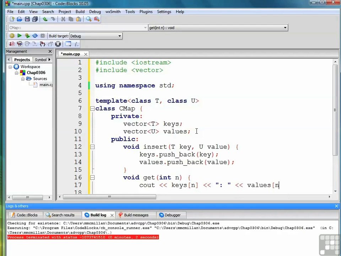
Task: Undo the last edit with green arrow
Action: pyautogui.click(x=45, y=19)
